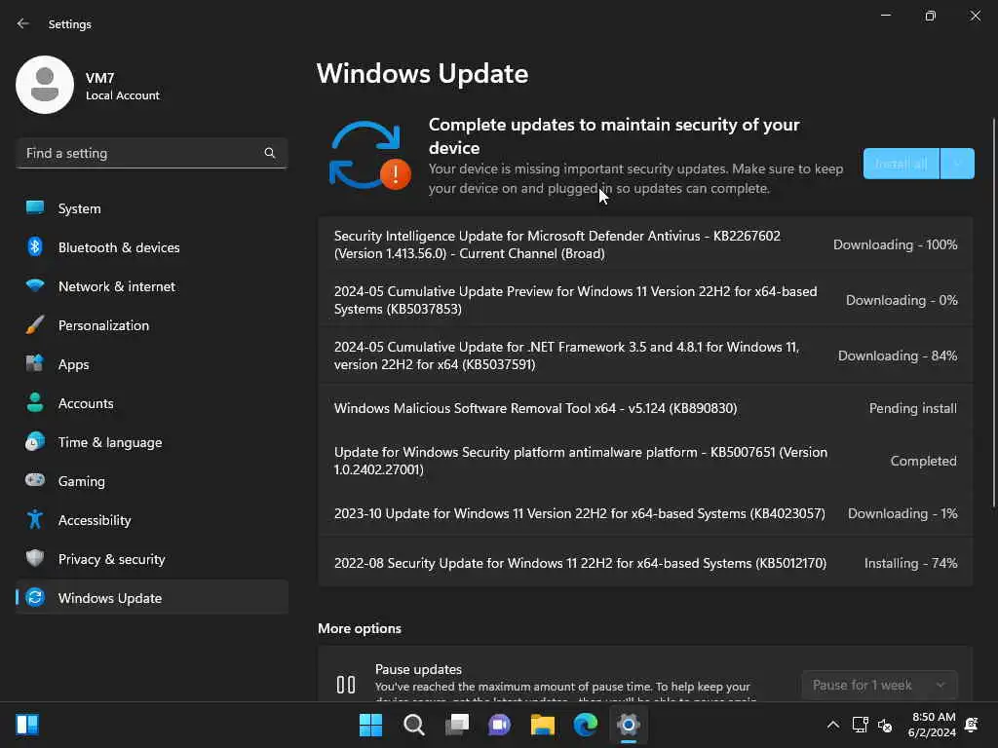The height and width of the screenshot is (748, 998).
Task: Click the KB5012170 Security Update row
Action: coord(645,562)
